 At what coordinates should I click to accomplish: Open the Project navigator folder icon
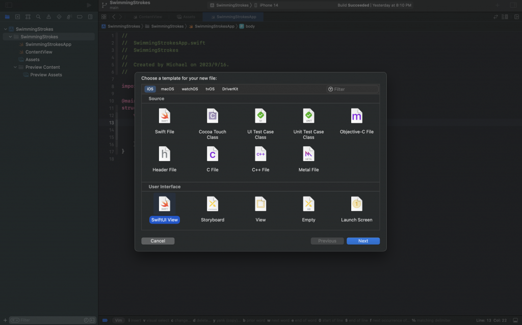pyautogui.click(x=7, y=17)
